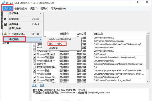Click the Windows下载缓存 row label
Screen dimensions: 152x101
click(45, 57)
